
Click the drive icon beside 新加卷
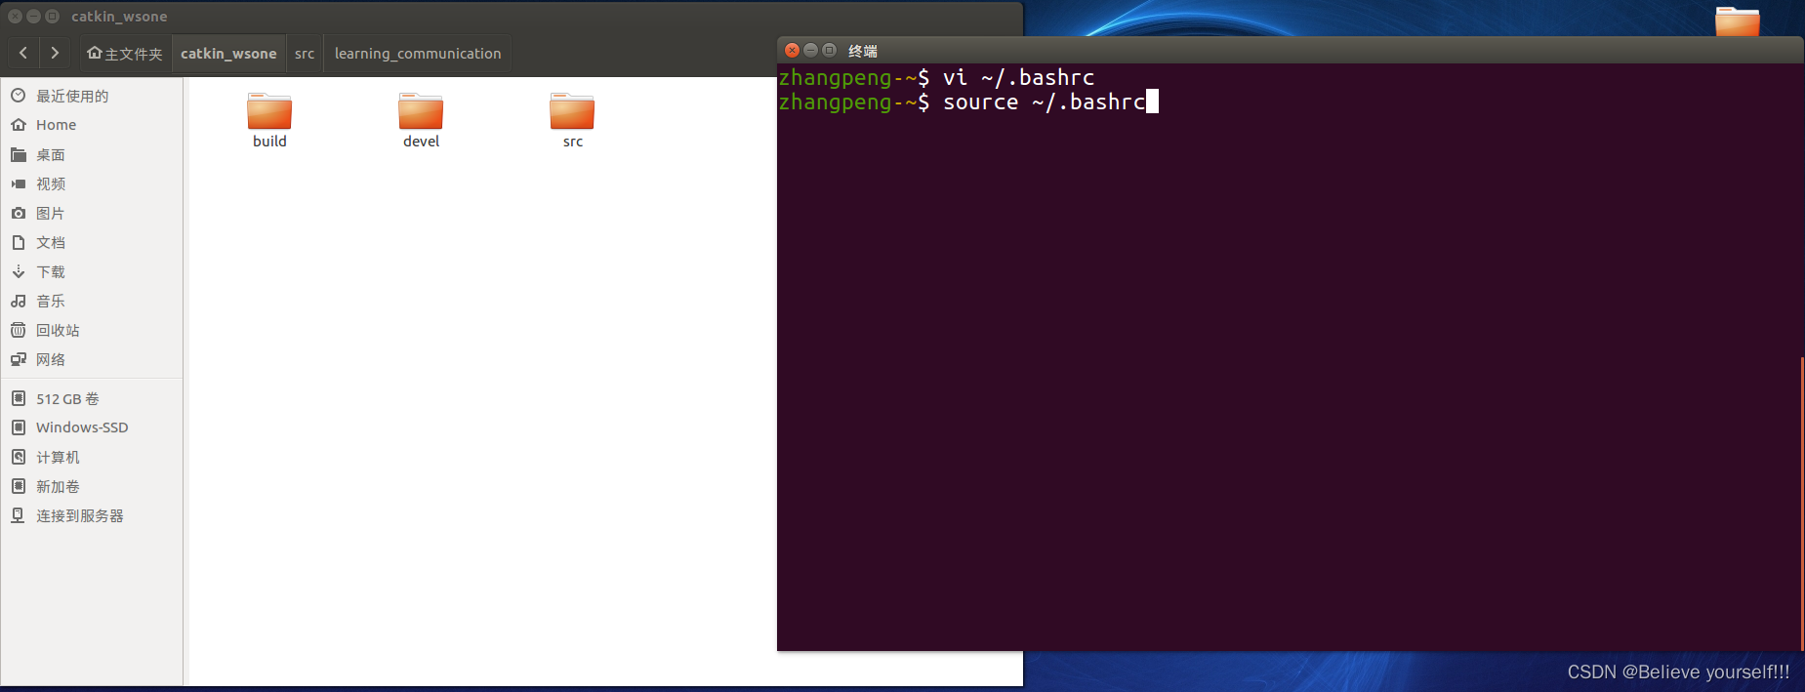coord(18,486)
